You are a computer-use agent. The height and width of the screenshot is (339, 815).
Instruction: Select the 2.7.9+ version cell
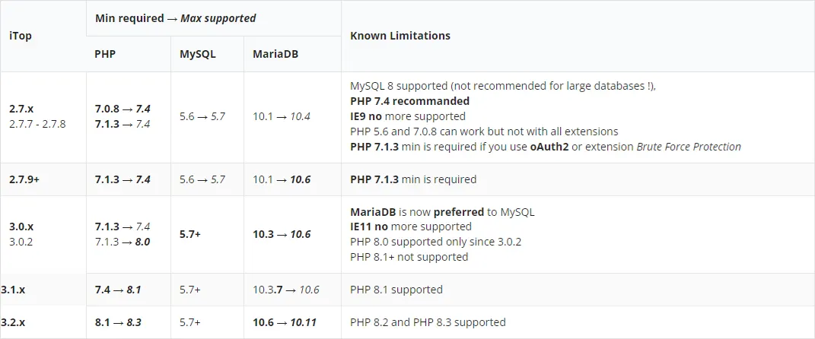tap(25, 179)
